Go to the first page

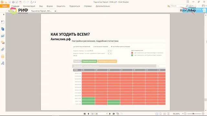pos(85,114)
